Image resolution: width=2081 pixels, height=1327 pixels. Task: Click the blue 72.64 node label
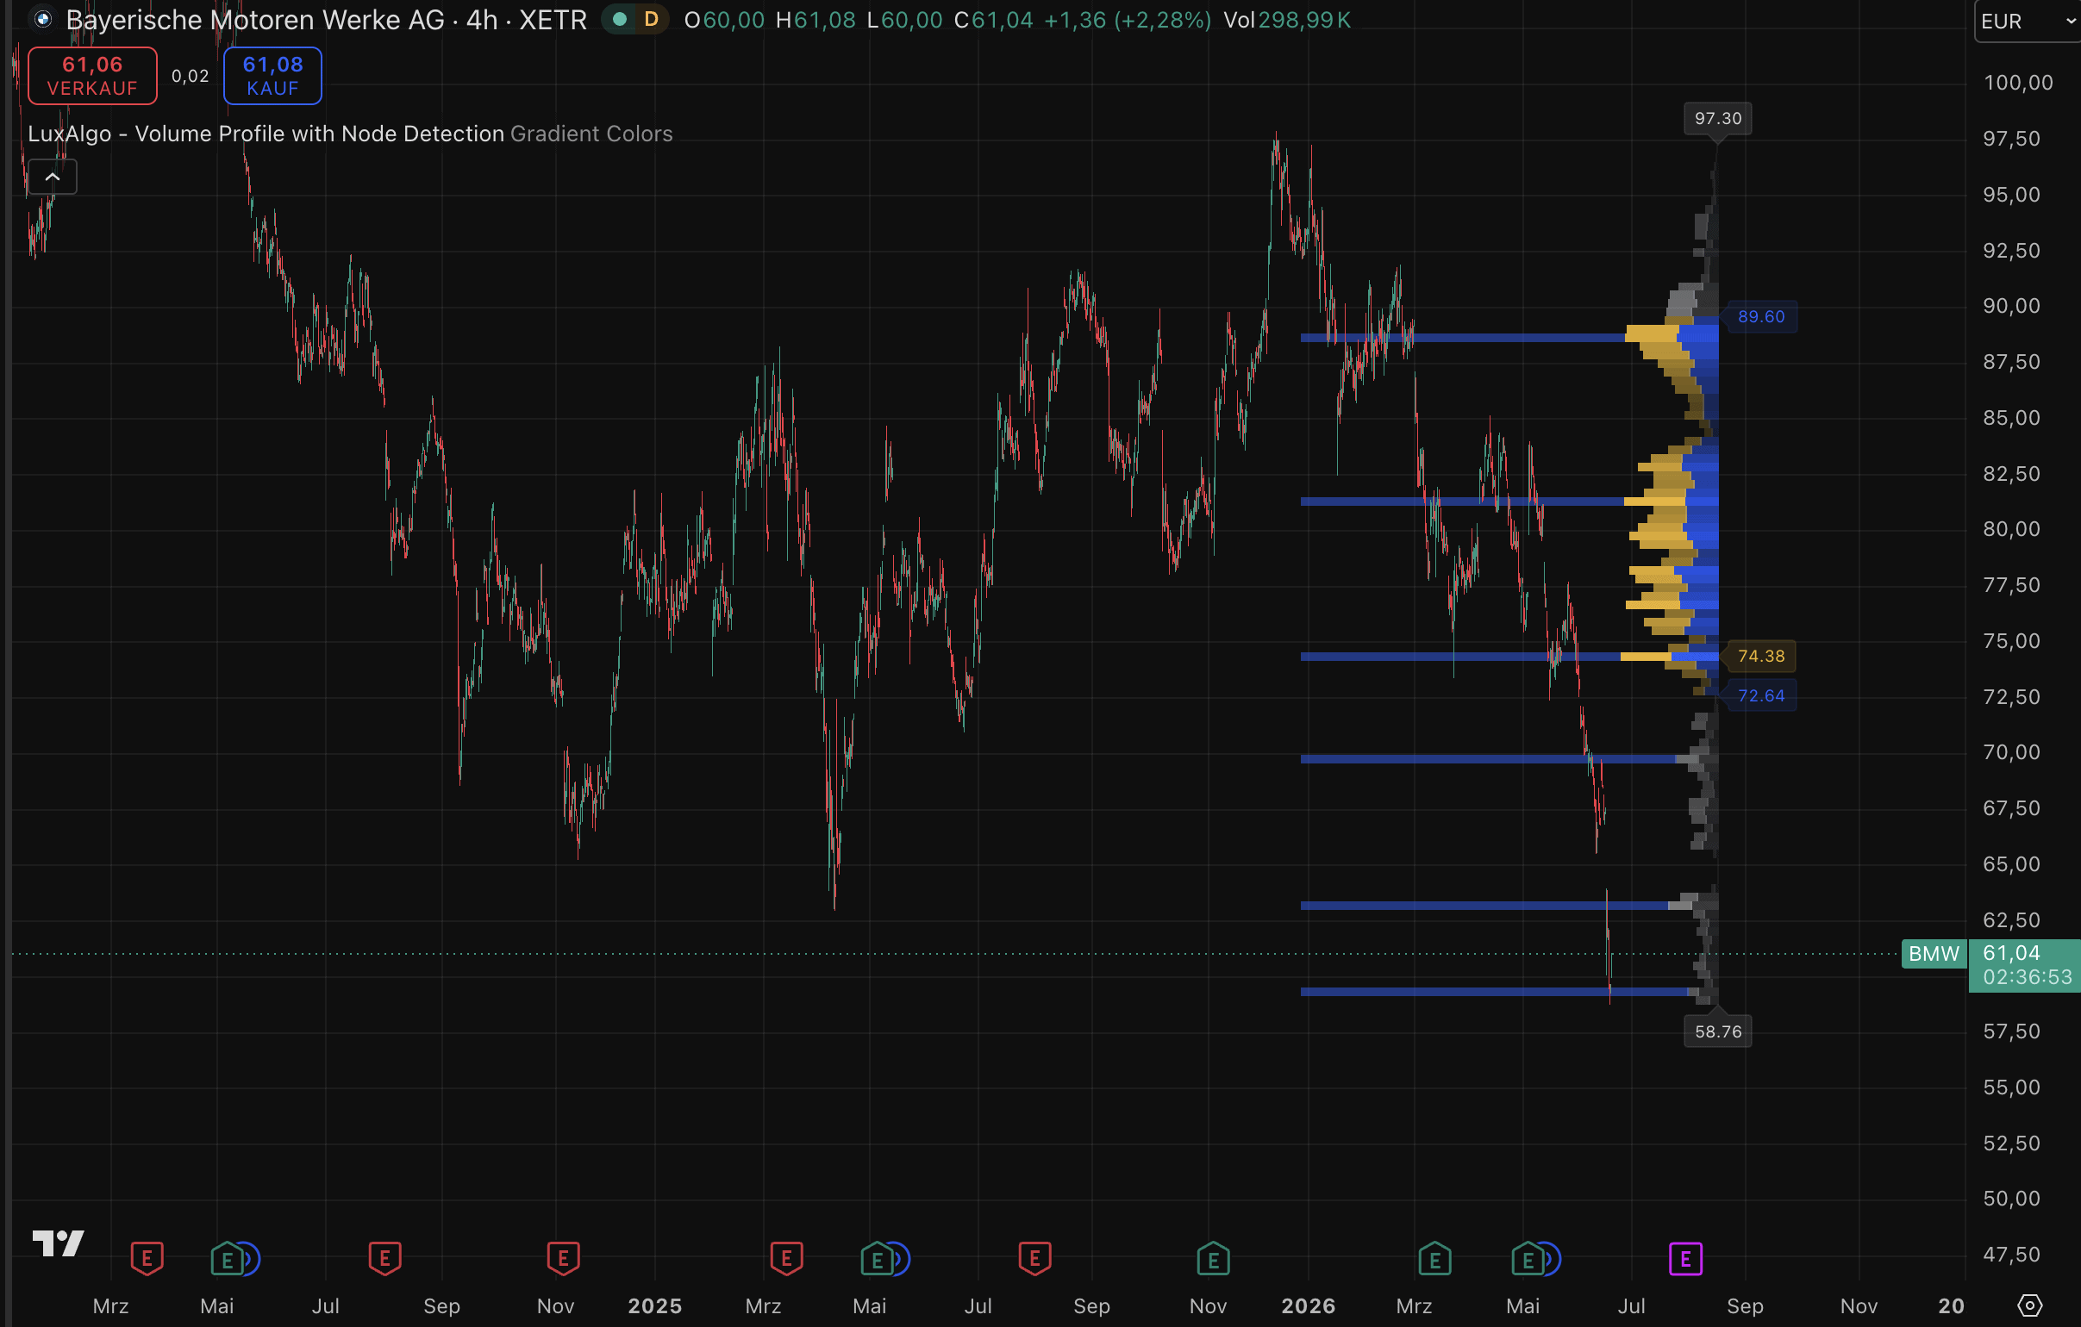tap(1760, 695)
